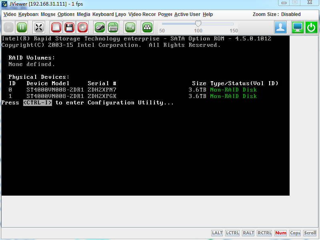Viewport: 320px width, 240px height.
Task: Open floppy media redirection icon
Action: pyautogui.click(x=69, y=27)
